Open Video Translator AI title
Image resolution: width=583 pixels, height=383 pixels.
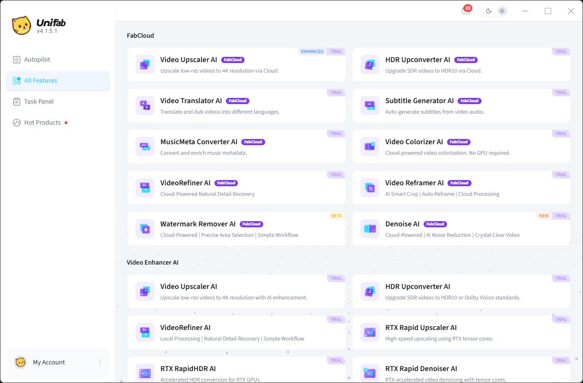pyautogui.click(x=191, y=101)
